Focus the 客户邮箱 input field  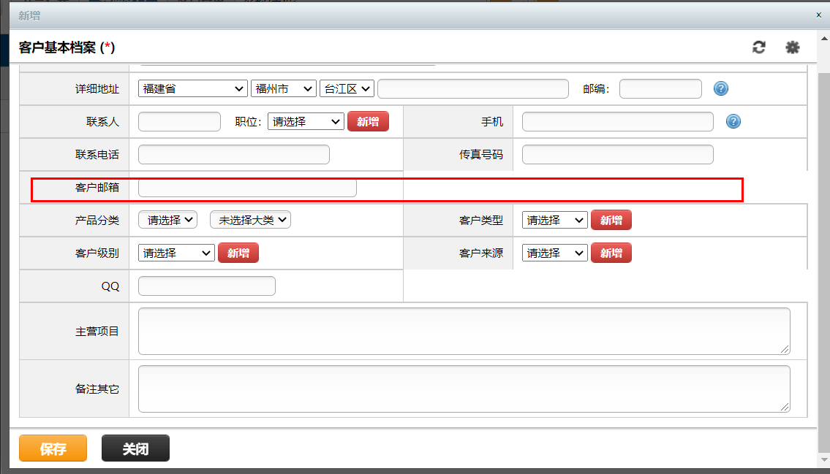tap(247, 188)
